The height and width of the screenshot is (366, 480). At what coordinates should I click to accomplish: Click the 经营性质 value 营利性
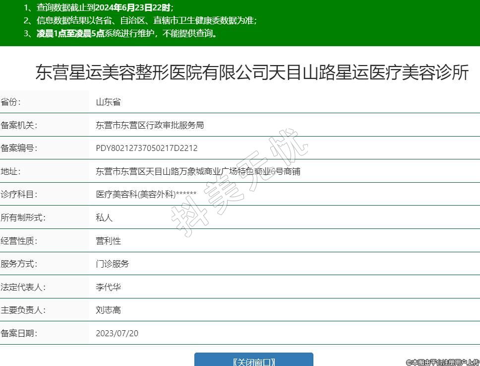coord(108,241)
